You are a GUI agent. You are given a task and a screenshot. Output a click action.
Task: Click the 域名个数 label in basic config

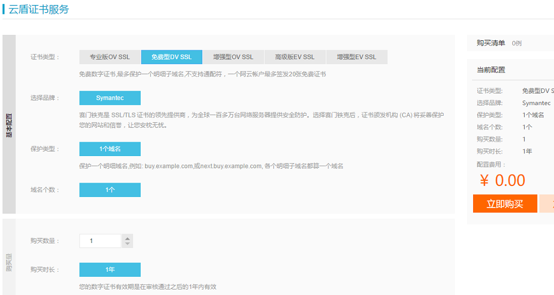point(44,190)
